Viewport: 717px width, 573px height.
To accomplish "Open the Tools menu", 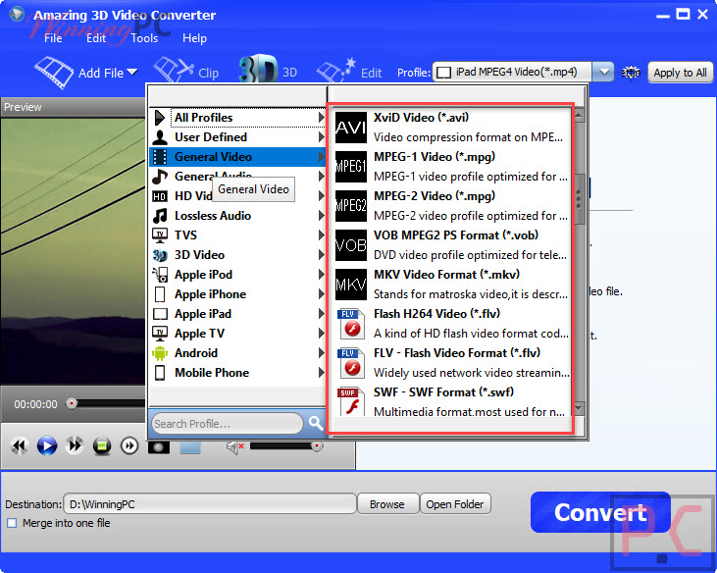I will [144, 38].
